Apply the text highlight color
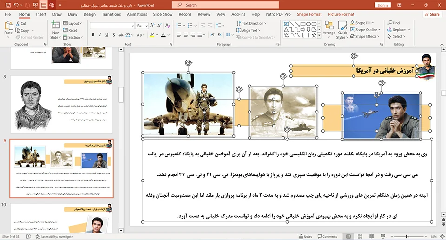The height and width of the screenshot is (240, 446). [x=152, y=35]
